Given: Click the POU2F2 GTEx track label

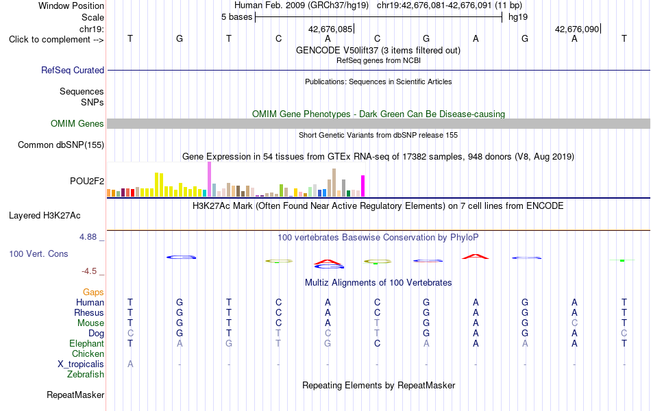Looking at the screenshot, I should click(87, 181).
